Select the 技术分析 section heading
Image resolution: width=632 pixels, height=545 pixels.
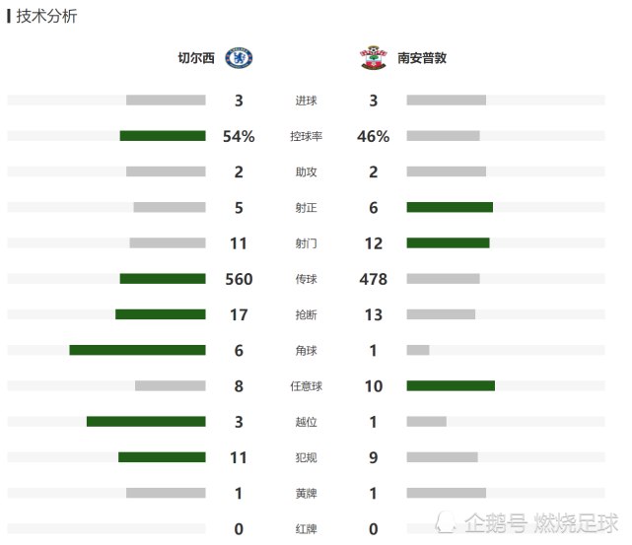coord(46,16)
